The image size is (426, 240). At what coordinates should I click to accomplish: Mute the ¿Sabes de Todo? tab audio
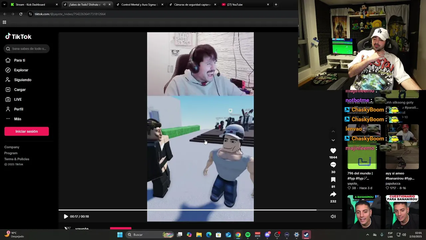(x=104, y=5)
